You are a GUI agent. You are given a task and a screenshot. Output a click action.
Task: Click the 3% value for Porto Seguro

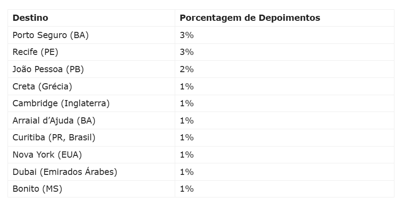pyautogui.click(x=187, y=35)
